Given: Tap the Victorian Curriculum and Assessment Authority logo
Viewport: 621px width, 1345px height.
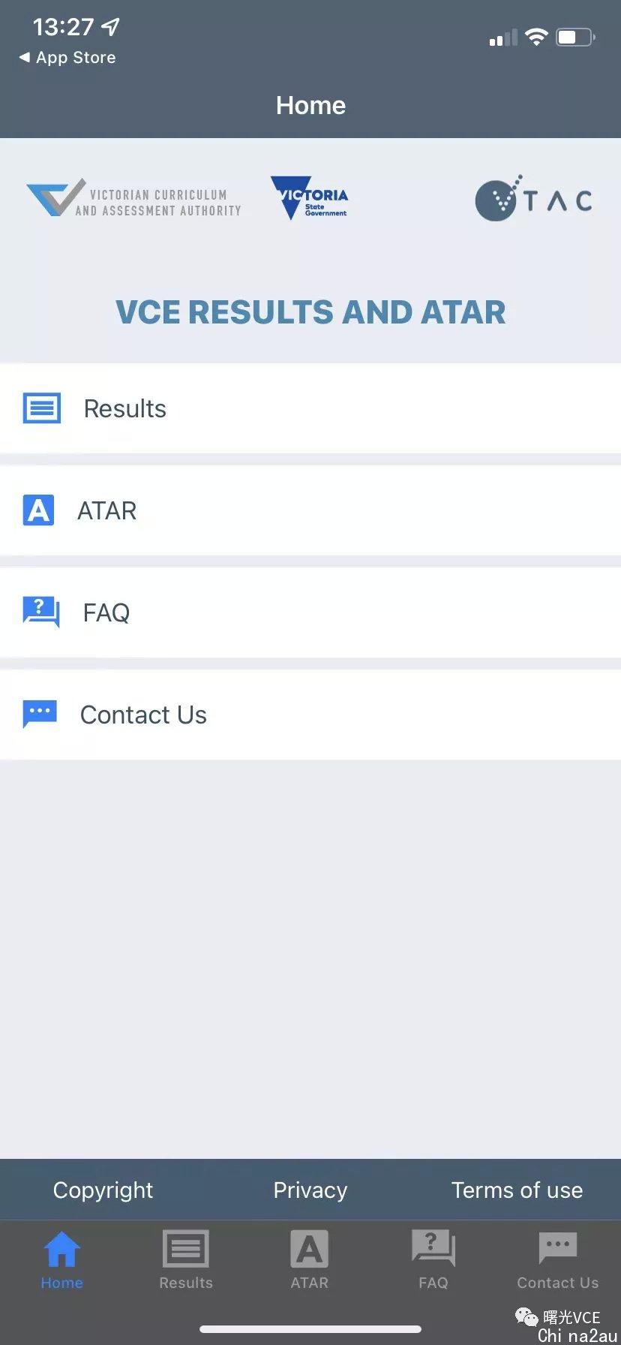Looking at the screenshot, I should tap(133, 199).
